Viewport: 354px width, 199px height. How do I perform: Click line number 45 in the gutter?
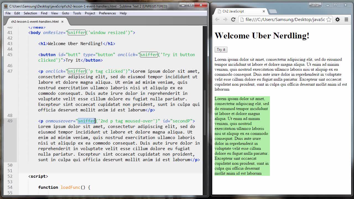pos(10,54)
